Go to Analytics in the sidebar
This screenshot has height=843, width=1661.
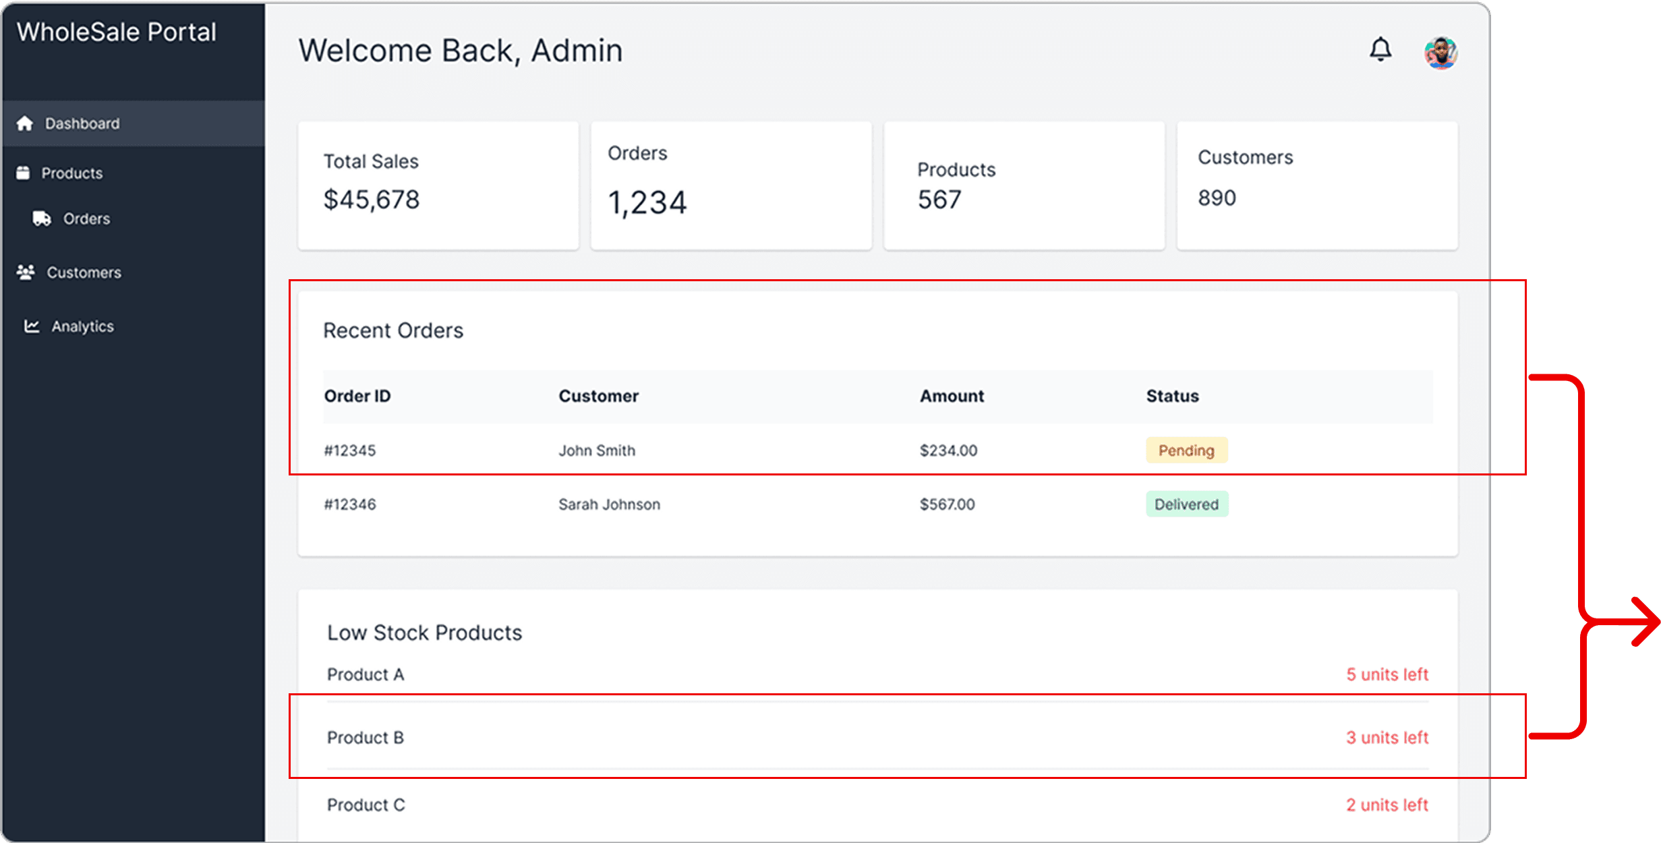[82, 326]
